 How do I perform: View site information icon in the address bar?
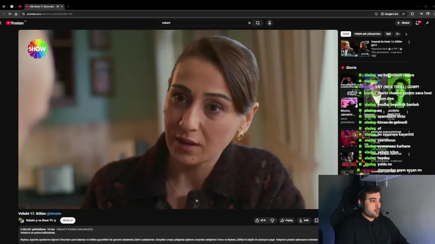[23, 14]
